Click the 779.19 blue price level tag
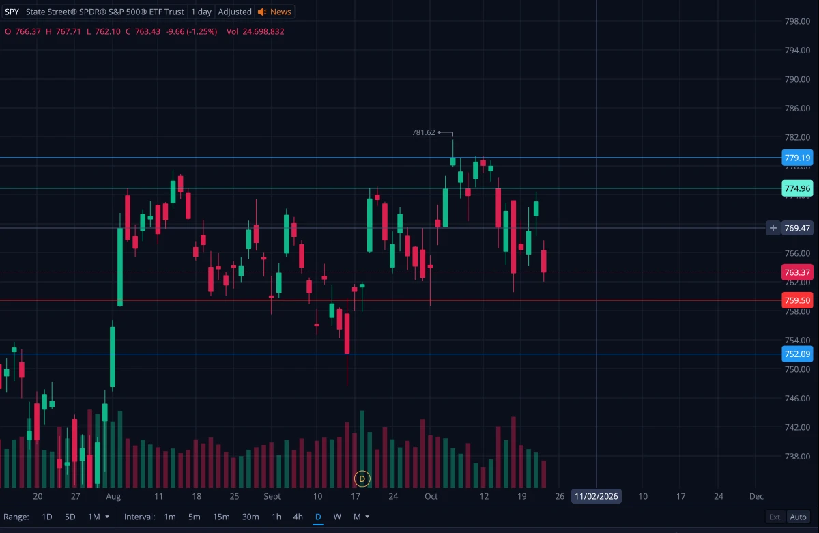Viewport: 819px width, 533px height. (798, 158)
